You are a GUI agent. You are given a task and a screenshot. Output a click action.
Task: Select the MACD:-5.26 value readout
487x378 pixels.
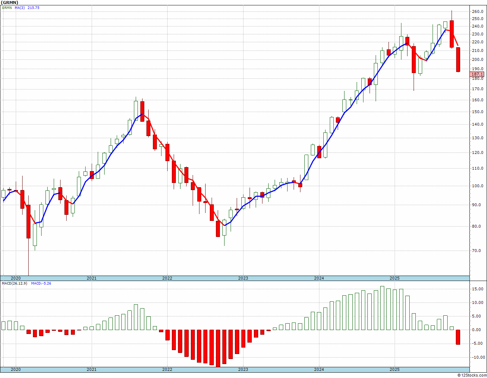pos(41,283)
